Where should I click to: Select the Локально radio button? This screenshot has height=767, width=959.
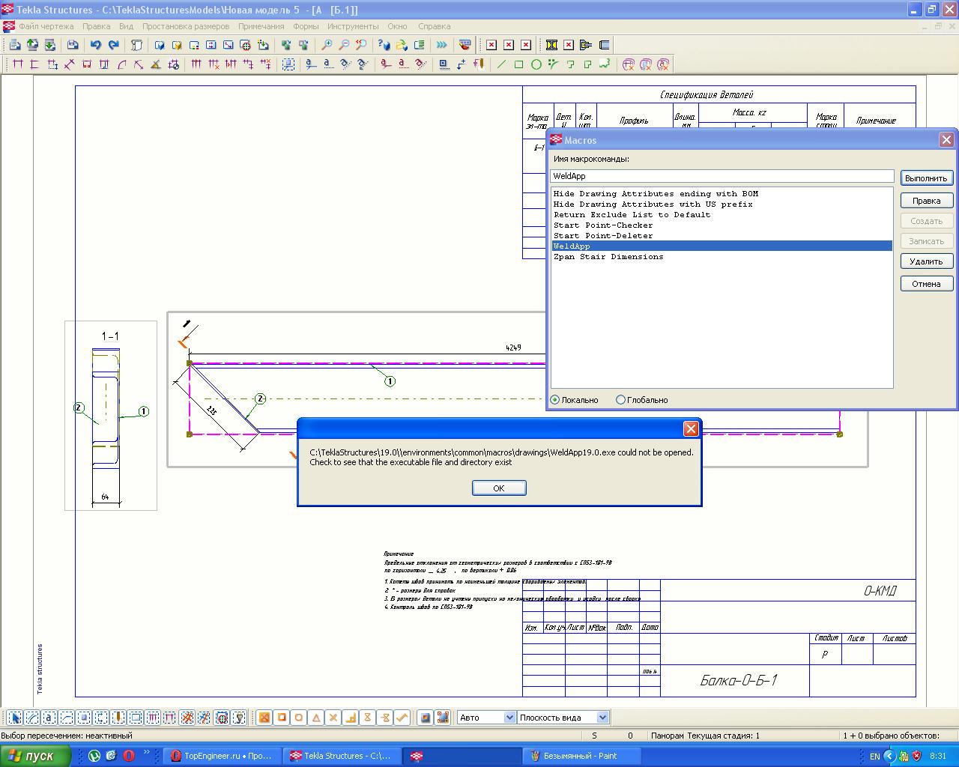[555, 400]
